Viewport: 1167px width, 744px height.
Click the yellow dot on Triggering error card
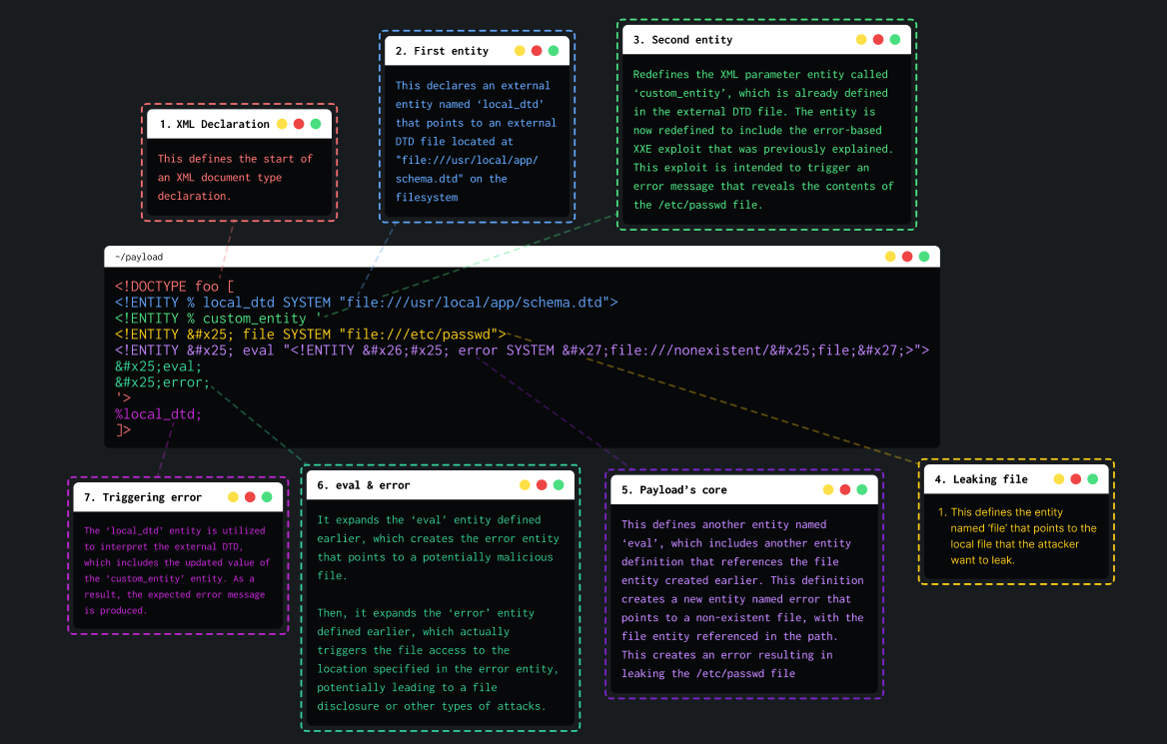(233, 496)
